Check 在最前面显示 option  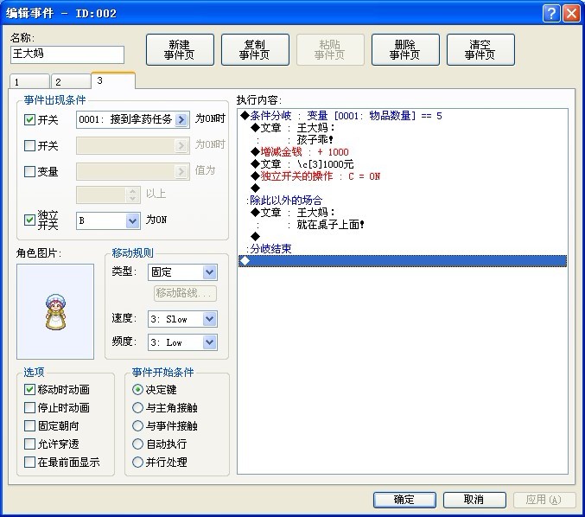click(29, 463)
